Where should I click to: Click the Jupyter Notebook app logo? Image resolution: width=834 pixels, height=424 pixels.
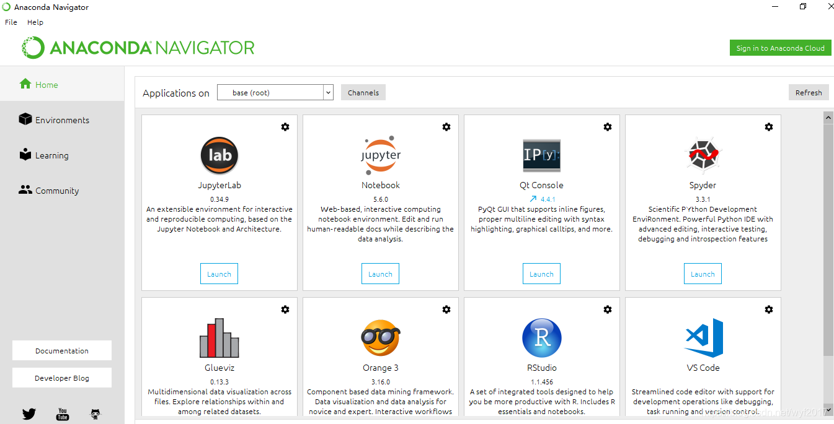[381, 155]
